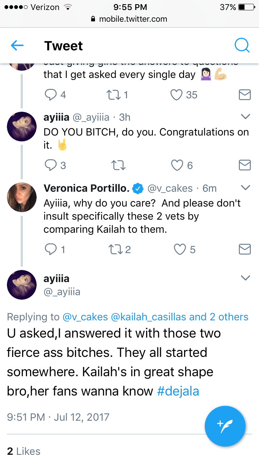Like Veronica Portillo's tweet
The image size is (259, 460).
point(185,249)
